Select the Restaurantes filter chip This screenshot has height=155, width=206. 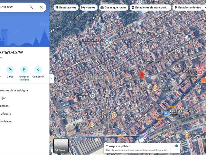[66, 7]
